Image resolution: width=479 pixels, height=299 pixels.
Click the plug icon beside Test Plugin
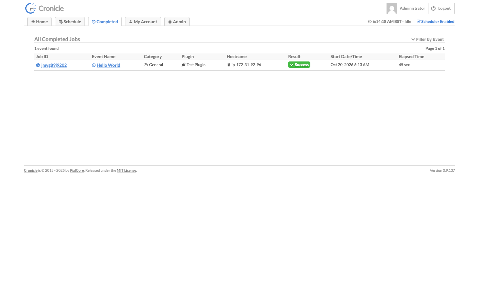(x=184, y=65)
